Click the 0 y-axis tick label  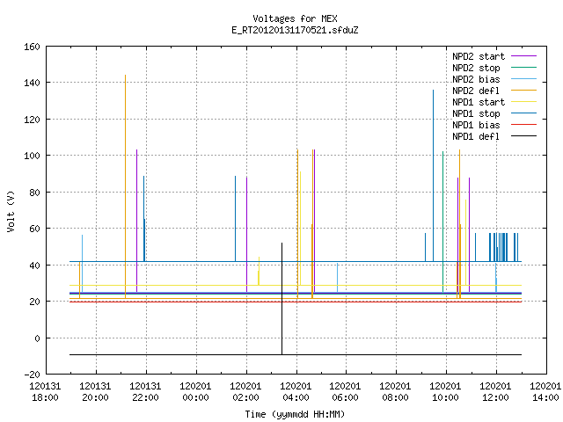pos(37,338)
